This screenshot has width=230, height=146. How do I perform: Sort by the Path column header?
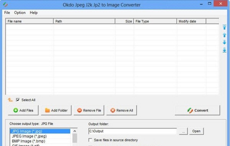pos(84,21)
